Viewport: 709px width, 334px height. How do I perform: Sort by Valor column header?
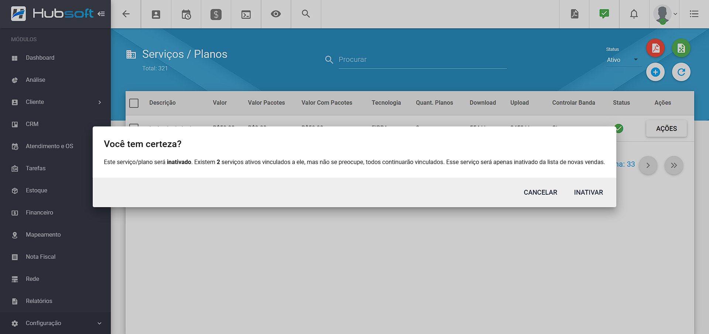pyautogui.click(x=220, y=103)
